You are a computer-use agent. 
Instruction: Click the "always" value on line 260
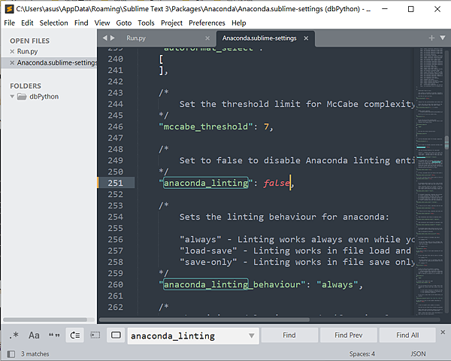pyautogui.click(x=337, y=284)
